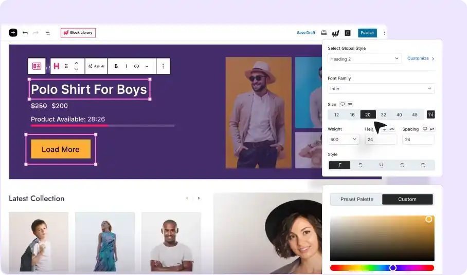
Task: Open the Weight 600 dropdown
Action: 343,139
